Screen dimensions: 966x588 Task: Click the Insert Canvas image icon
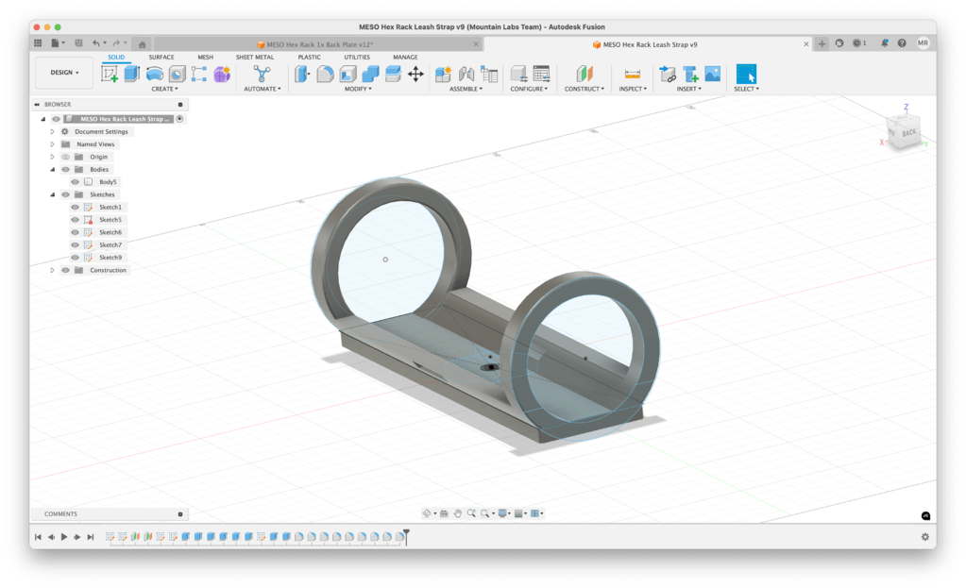(x=713, y=74)
